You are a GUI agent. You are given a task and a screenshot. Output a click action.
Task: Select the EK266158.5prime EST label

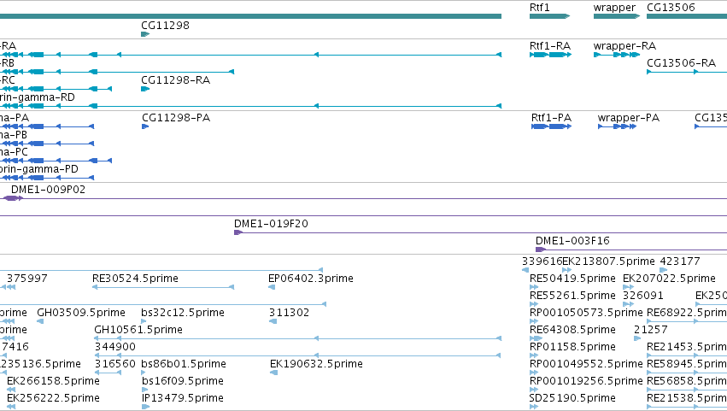click(x=53, y=381)
